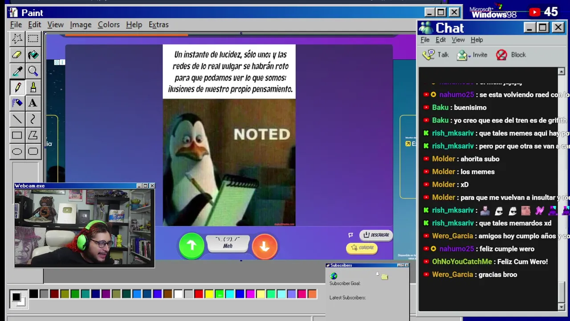Pick the bright red palette color
This screenshot has height=321, width=570.
tap(199, 294)
